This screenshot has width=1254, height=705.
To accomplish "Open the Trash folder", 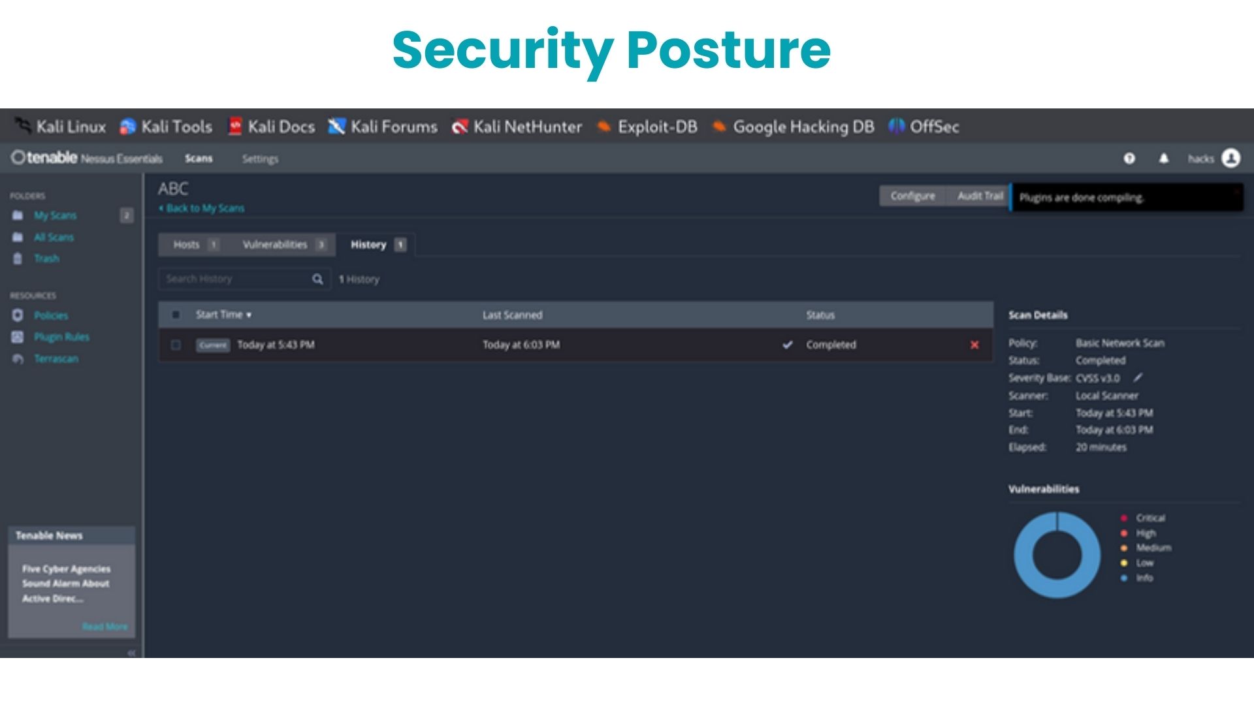I will point(46,258).
